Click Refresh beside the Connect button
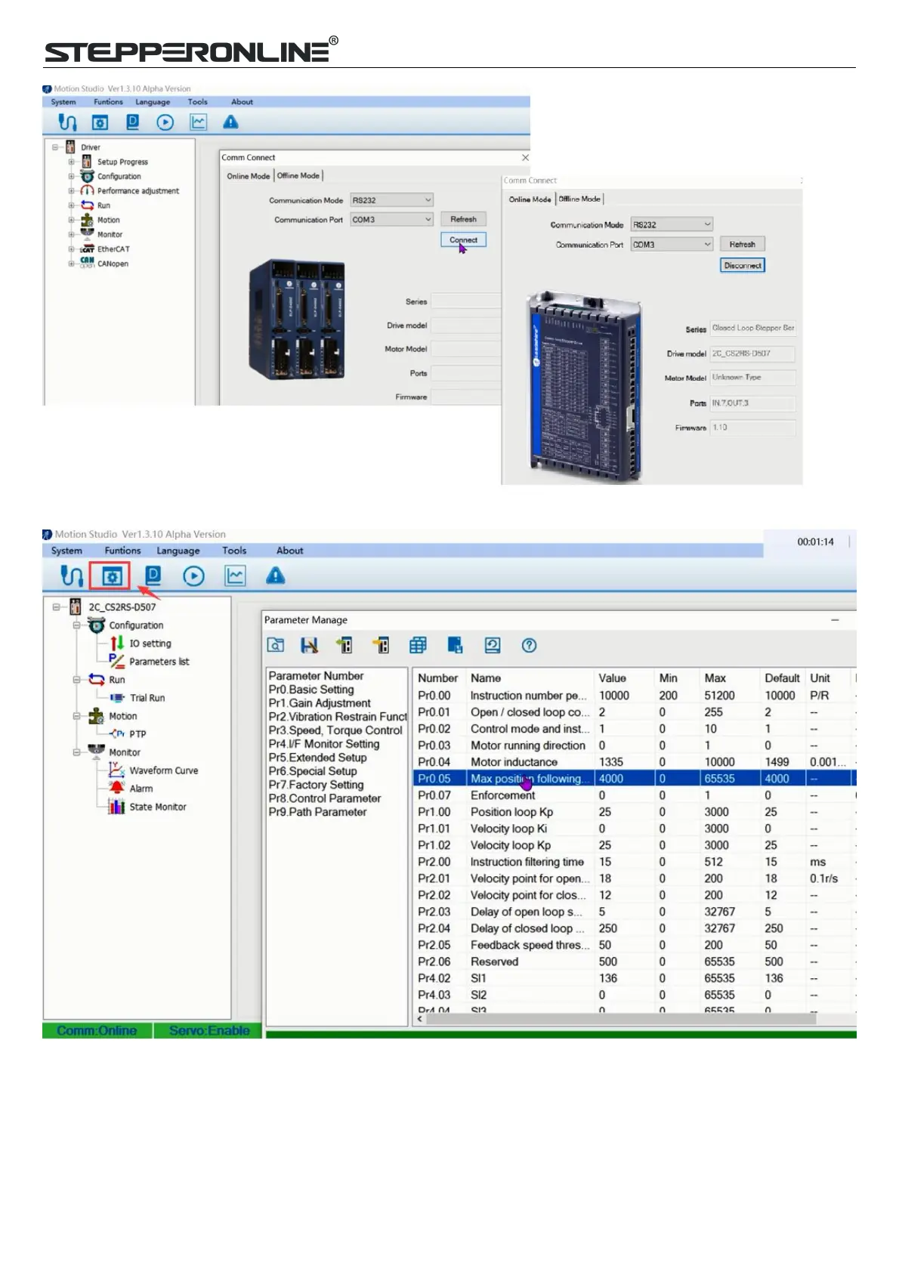This screenshot has width=899, height=1272. [x=463, y=219]
